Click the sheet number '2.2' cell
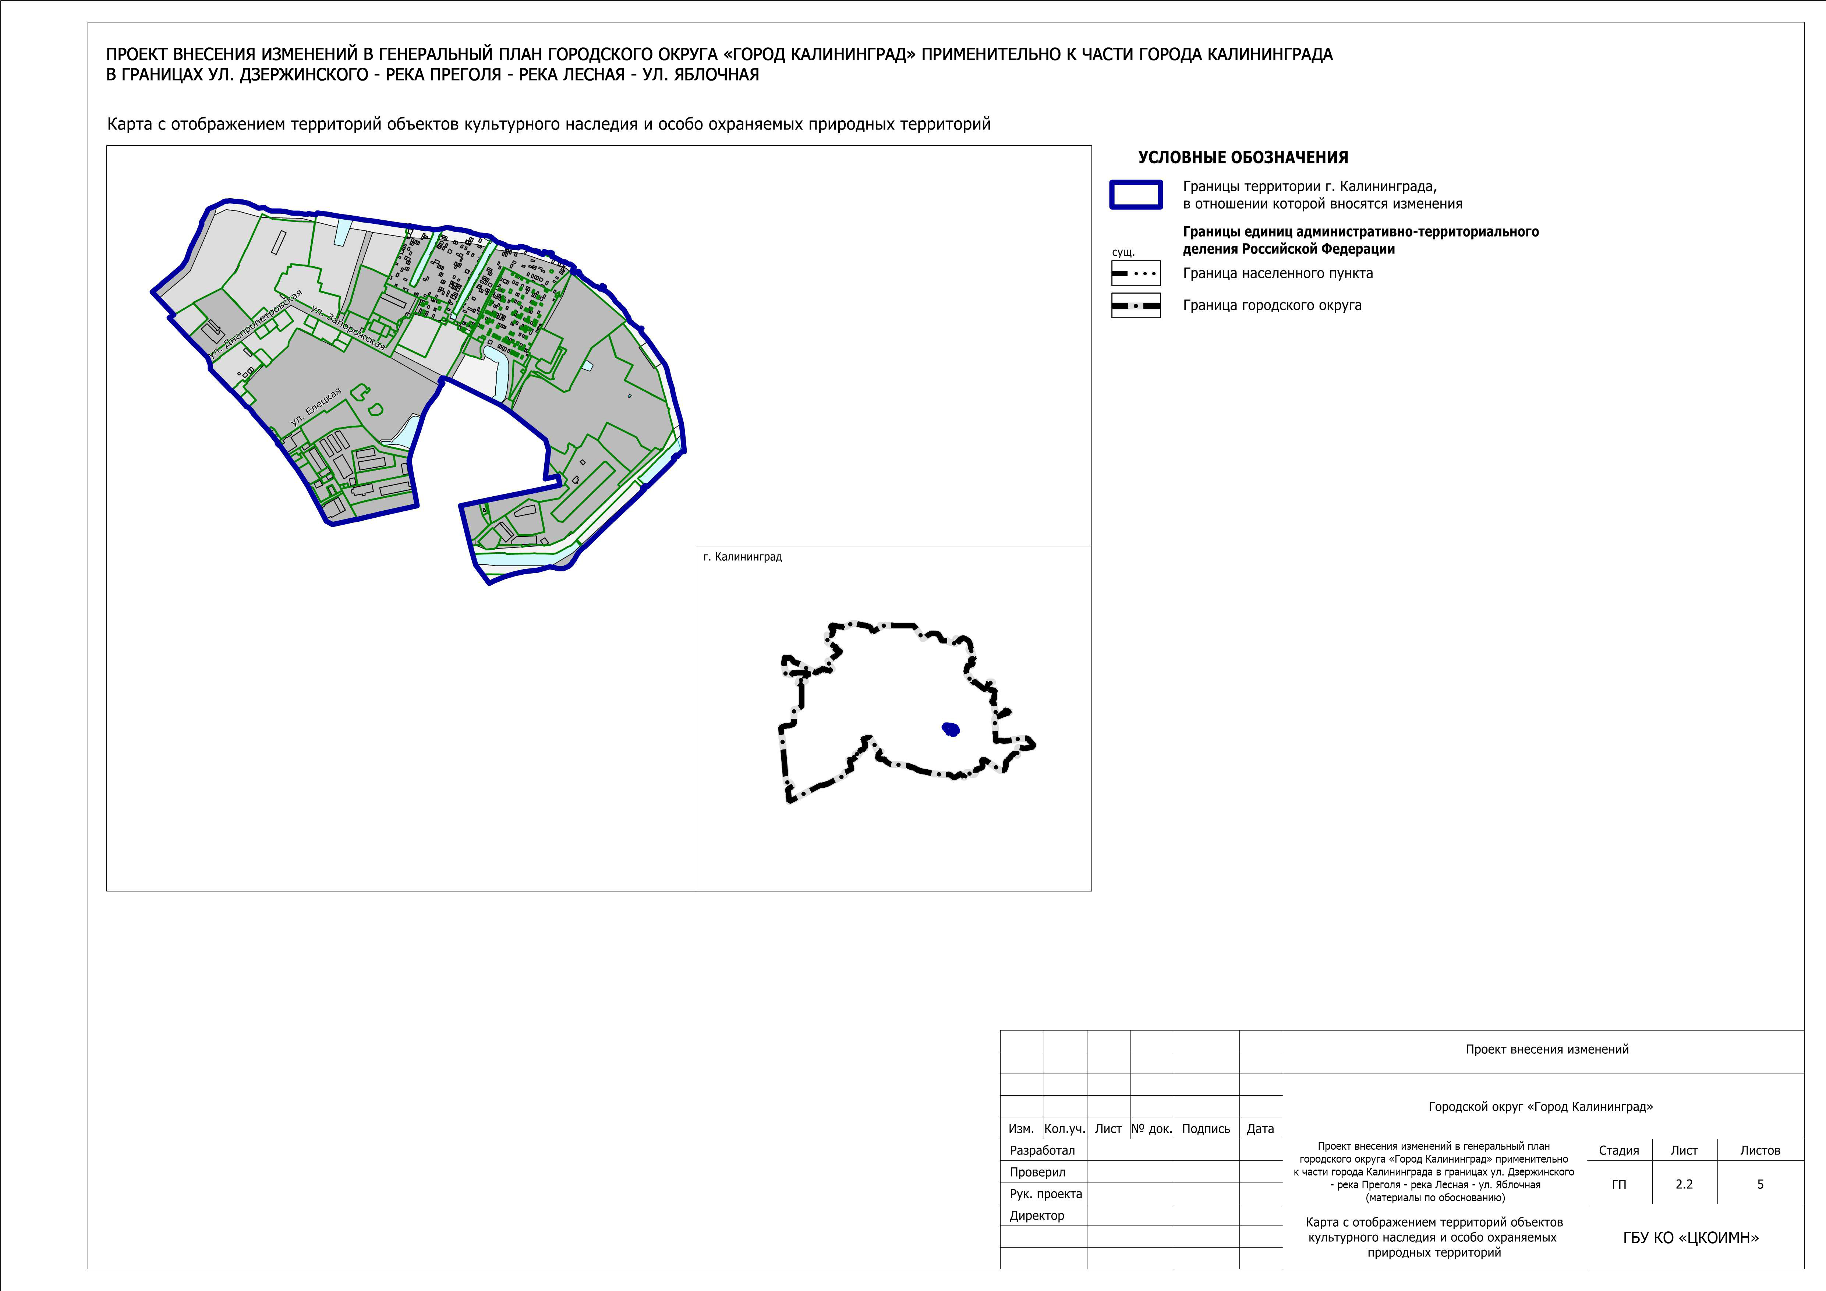This screenshot has height=1291, width=1826. pyautogui.click(x=1684, y=1184)
